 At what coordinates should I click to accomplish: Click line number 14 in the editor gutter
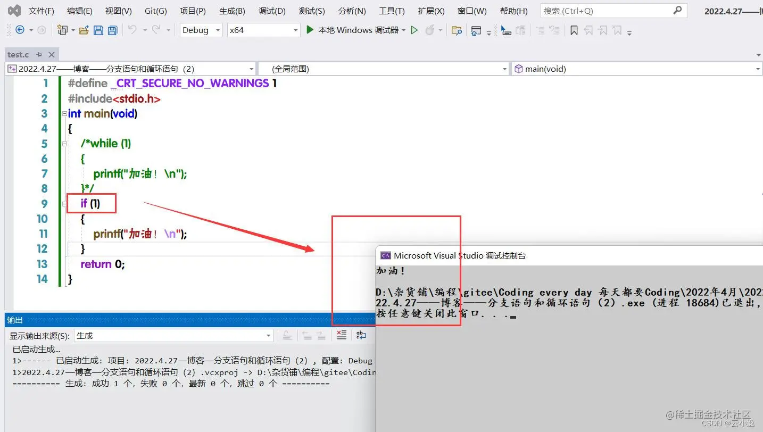click(x=42, y=279)
